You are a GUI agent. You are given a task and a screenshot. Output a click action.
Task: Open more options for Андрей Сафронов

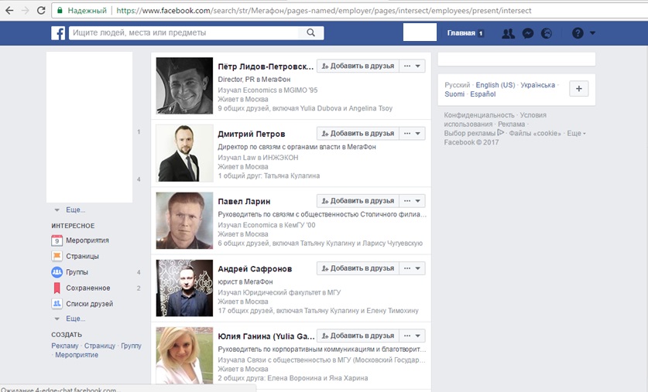coord(413,268)
